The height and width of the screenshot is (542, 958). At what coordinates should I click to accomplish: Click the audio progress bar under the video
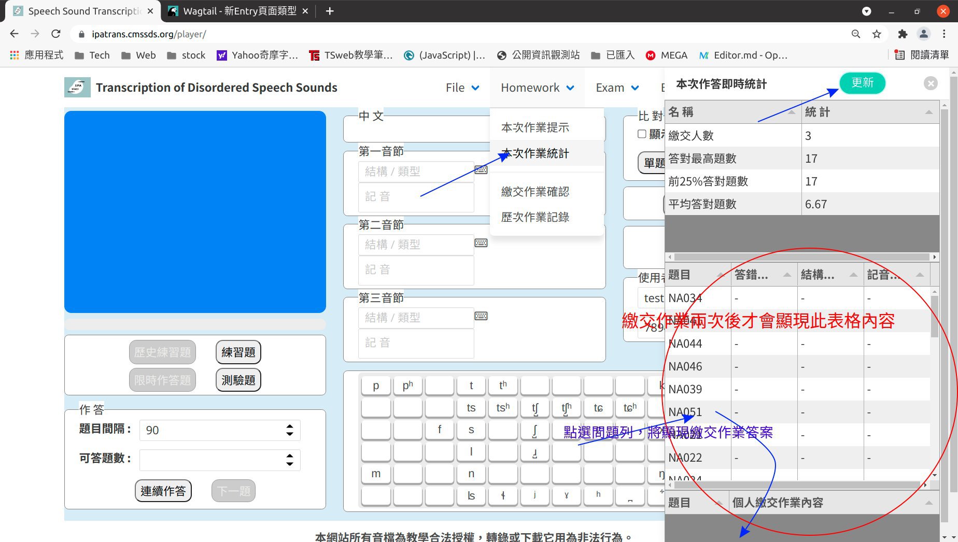195,324
